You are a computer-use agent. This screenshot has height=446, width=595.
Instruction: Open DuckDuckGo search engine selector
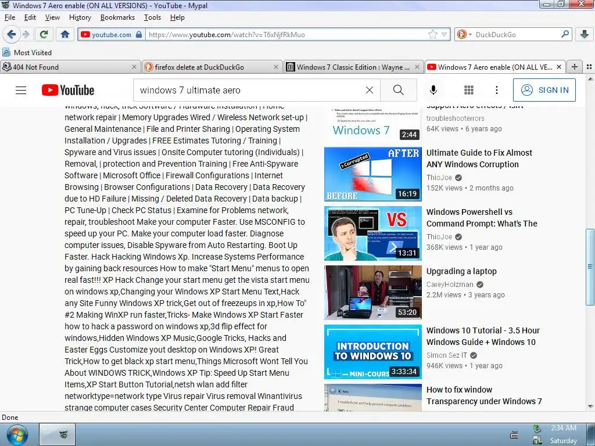pos(464,34)
